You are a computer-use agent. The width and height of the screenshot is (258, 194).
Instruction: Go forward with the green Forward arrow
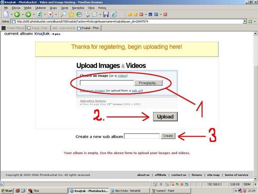[28, 14]
